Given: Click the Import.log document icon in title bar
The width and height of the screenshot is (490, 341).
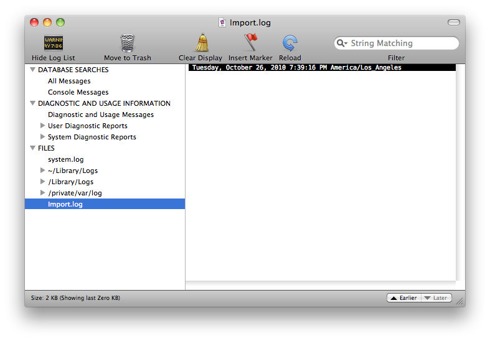Looking at the screenshot, I should pyautogui.click(x=222, y=23).
